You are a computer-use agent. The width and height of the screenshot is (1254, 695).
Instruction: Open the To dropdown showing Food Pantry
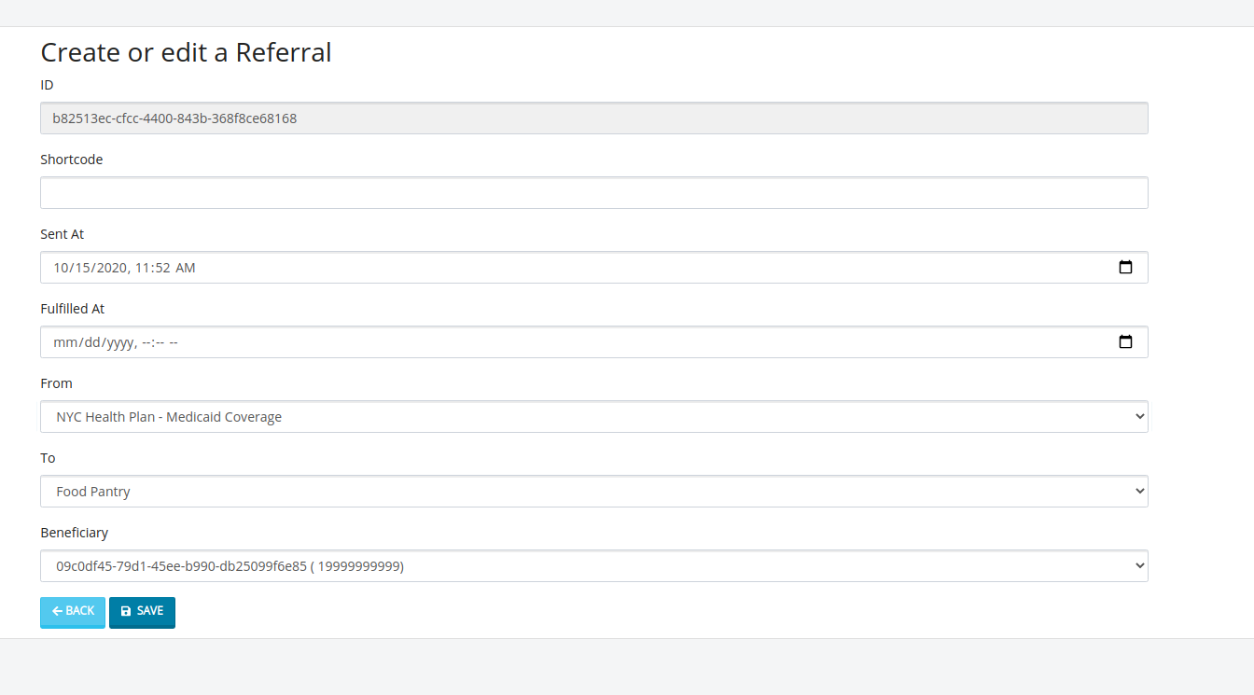pos(593,491)
